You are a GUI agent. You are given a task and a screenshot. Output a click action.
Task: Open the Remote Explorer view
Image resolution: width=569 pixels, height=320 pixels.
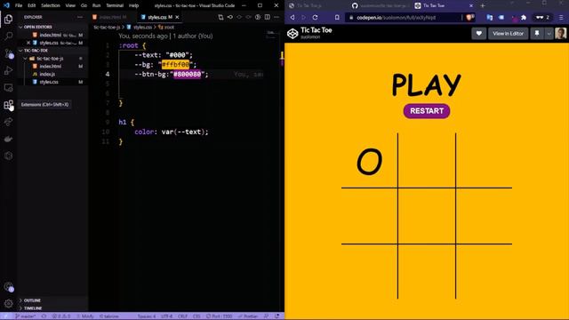(8, 87)
